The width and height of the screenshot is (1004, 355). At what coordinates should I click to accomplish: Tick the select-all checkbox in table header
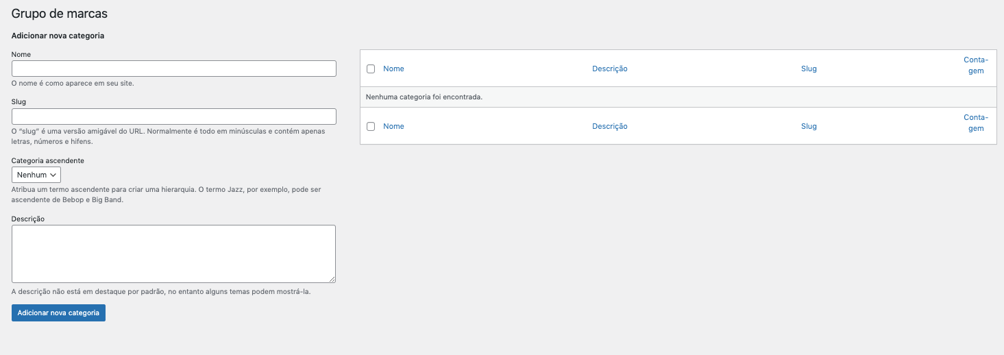(371, 69)
